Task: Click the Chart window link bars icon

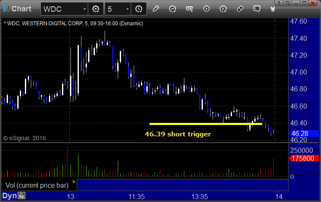Action: tap(6, 8)
